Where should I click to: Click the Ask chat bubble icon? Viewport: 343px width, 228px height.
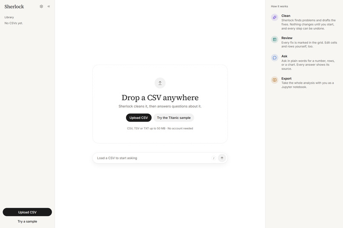tap(274, 58)
